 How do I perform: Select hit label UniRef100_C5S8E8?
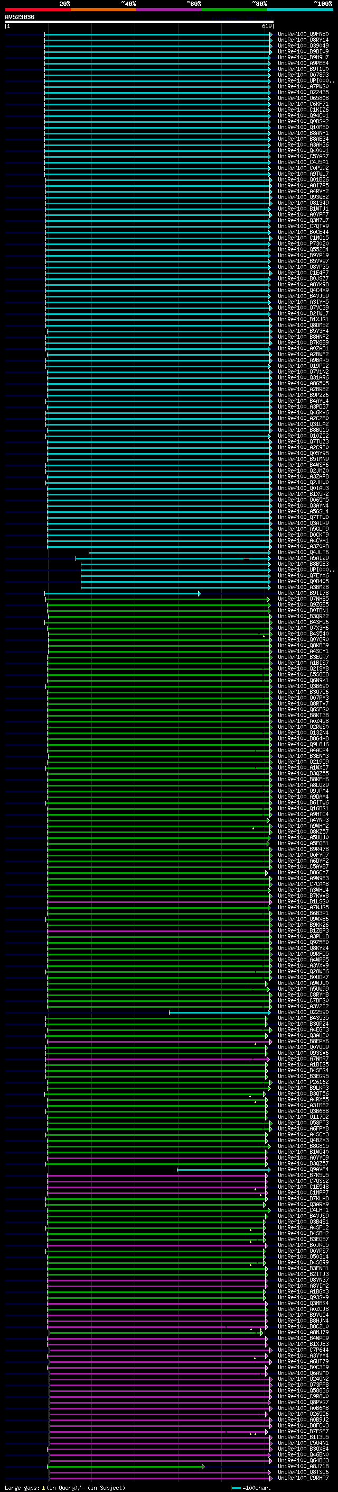pyautogui.click(x=303, y=674)
